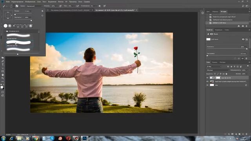Hide the middle man sunset photo layer
Screen dimensions: 251x141
[x=207, y=81]
